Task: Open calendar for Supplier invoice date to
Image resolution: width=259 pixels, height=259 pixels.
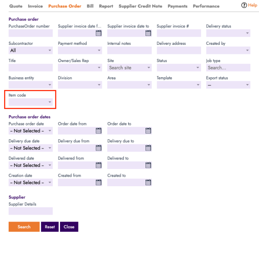Action: [x=148, y=33]
